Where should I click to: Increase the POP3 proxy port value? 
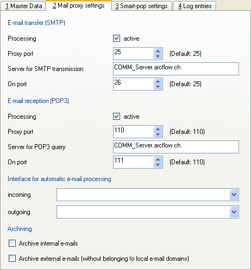coord(158,129)
